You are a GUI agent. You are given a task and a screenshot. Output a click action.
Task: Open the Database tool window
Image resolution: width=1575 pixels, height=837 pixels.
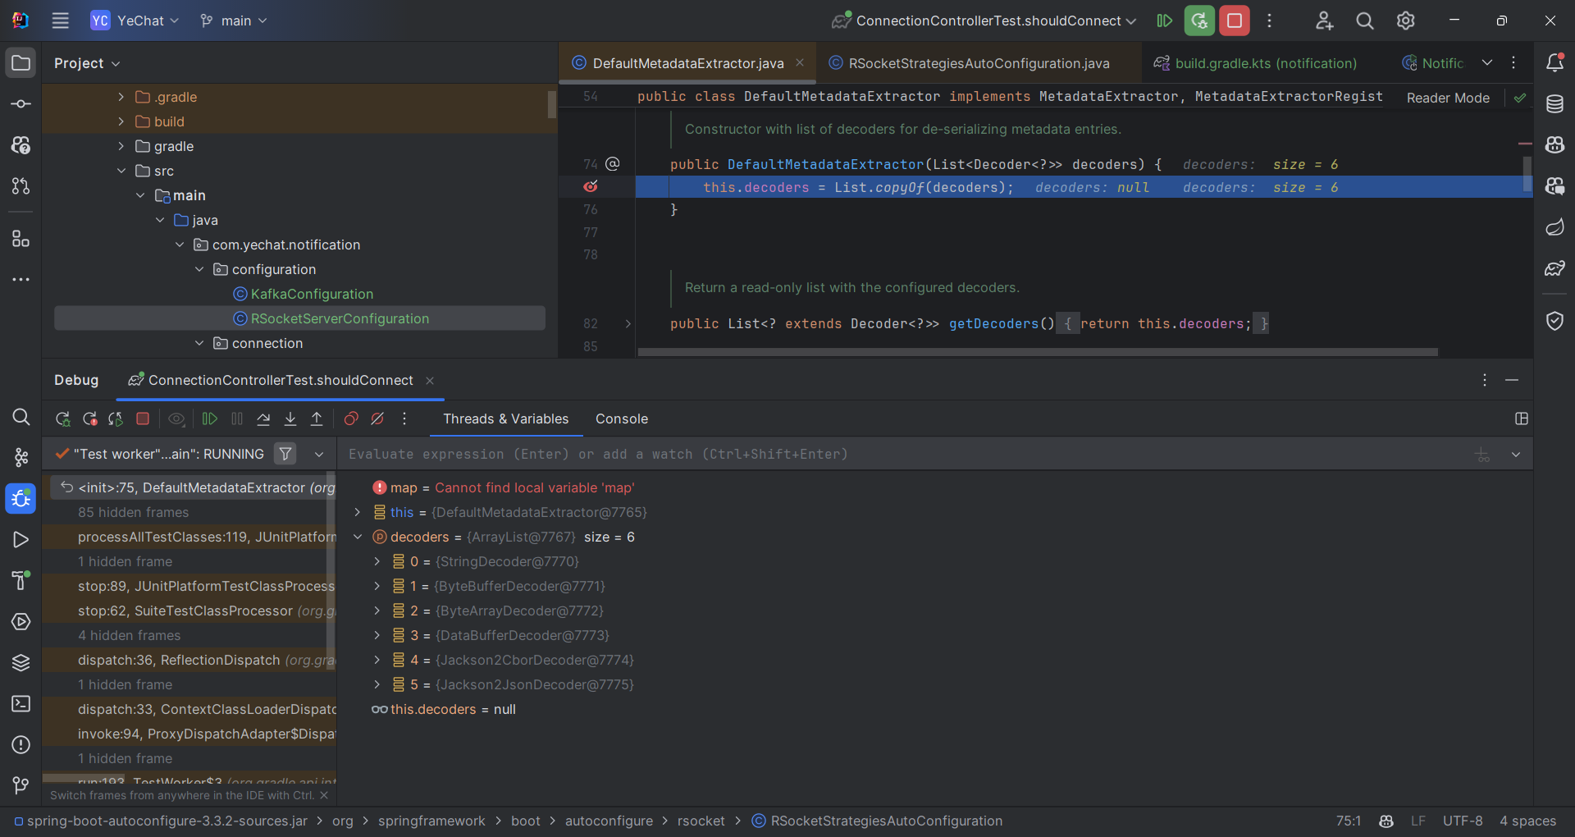tap(1554, 104)
